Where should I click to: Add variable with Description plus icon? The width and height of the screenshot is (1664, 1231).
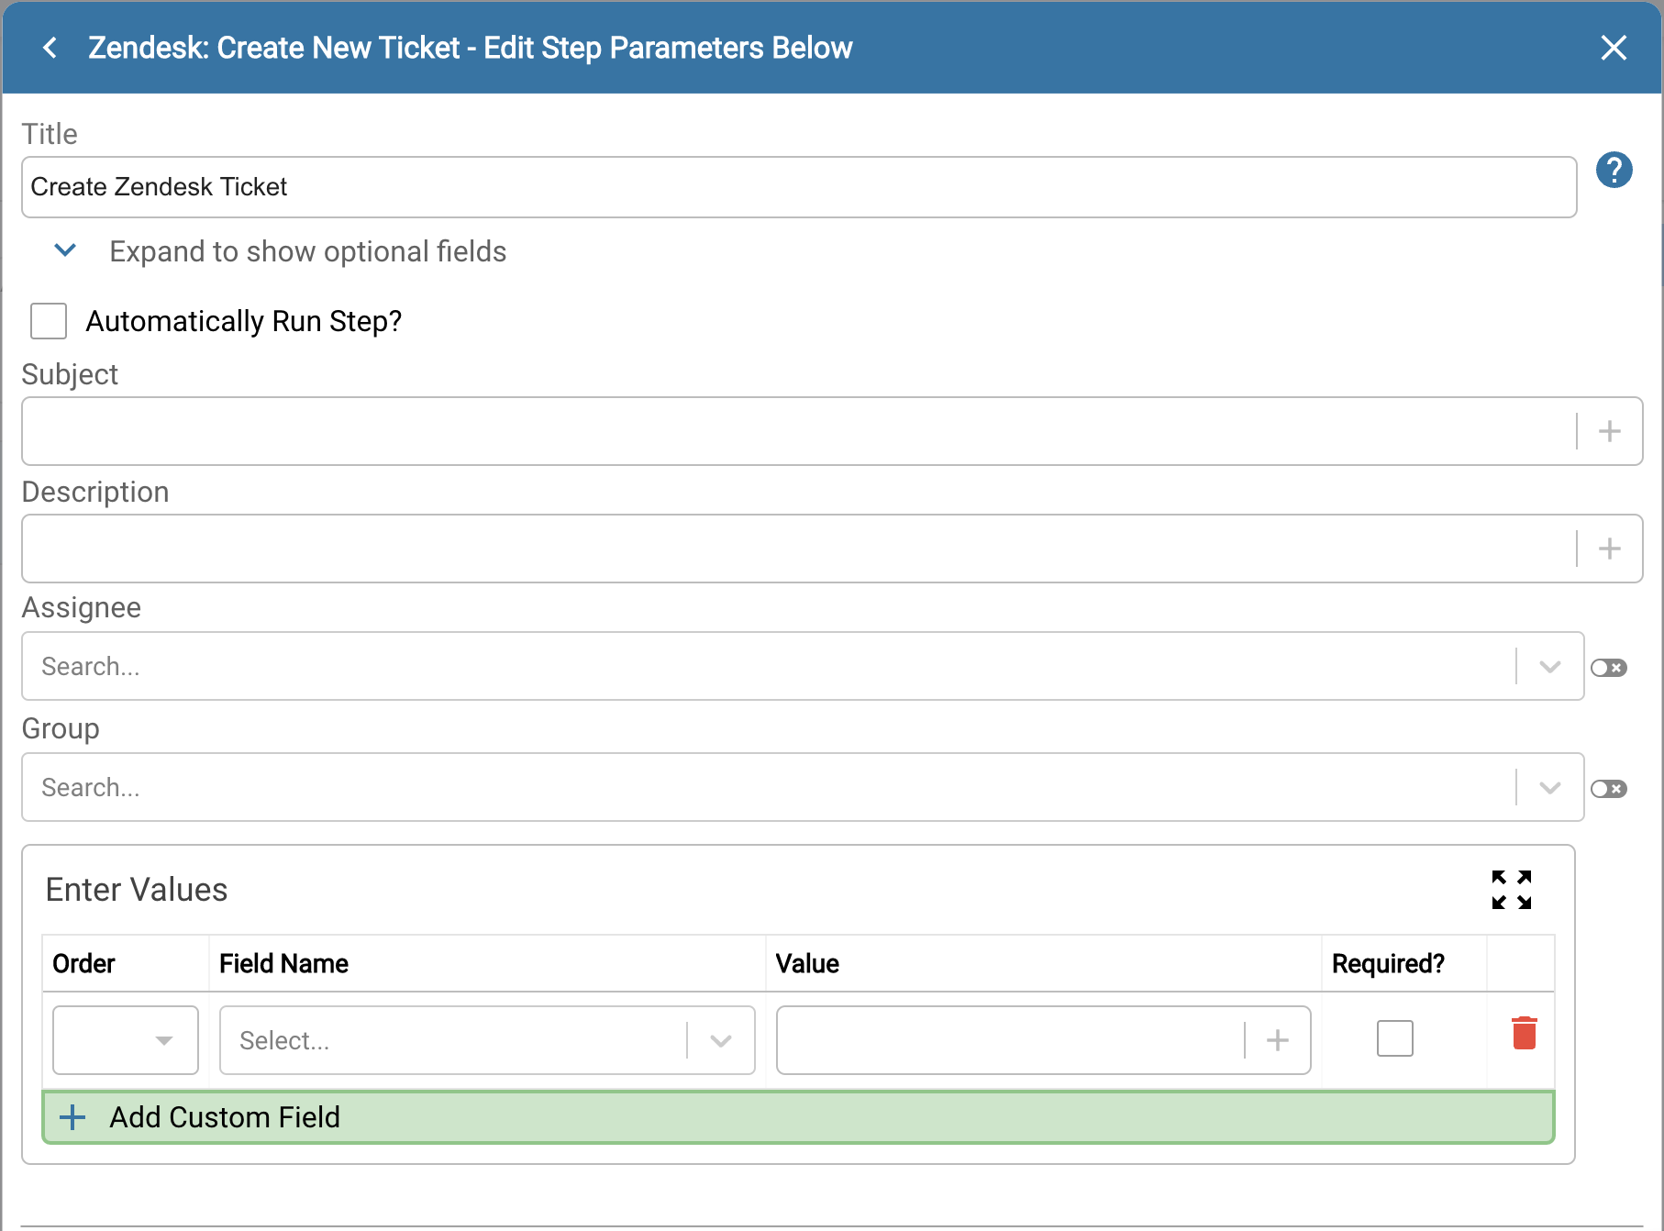[1610, 549]
